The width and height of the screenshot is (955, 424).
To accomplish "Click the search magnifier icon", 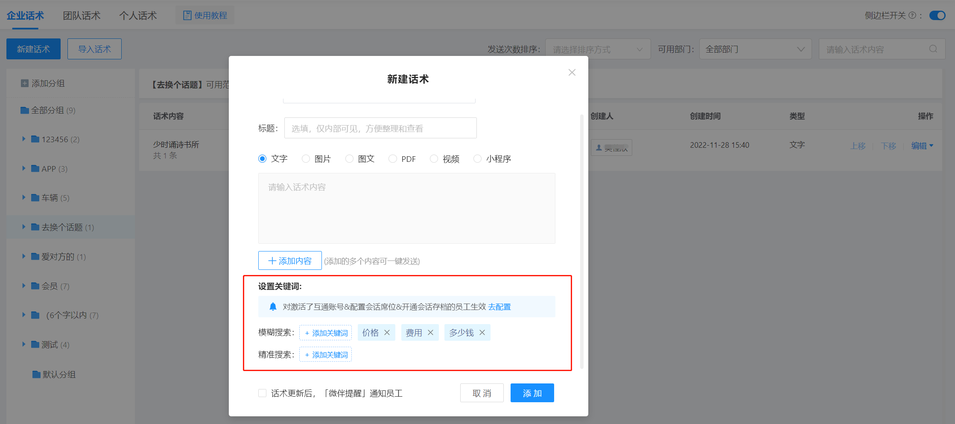I will pyautogui.click(x=933, y=49).
